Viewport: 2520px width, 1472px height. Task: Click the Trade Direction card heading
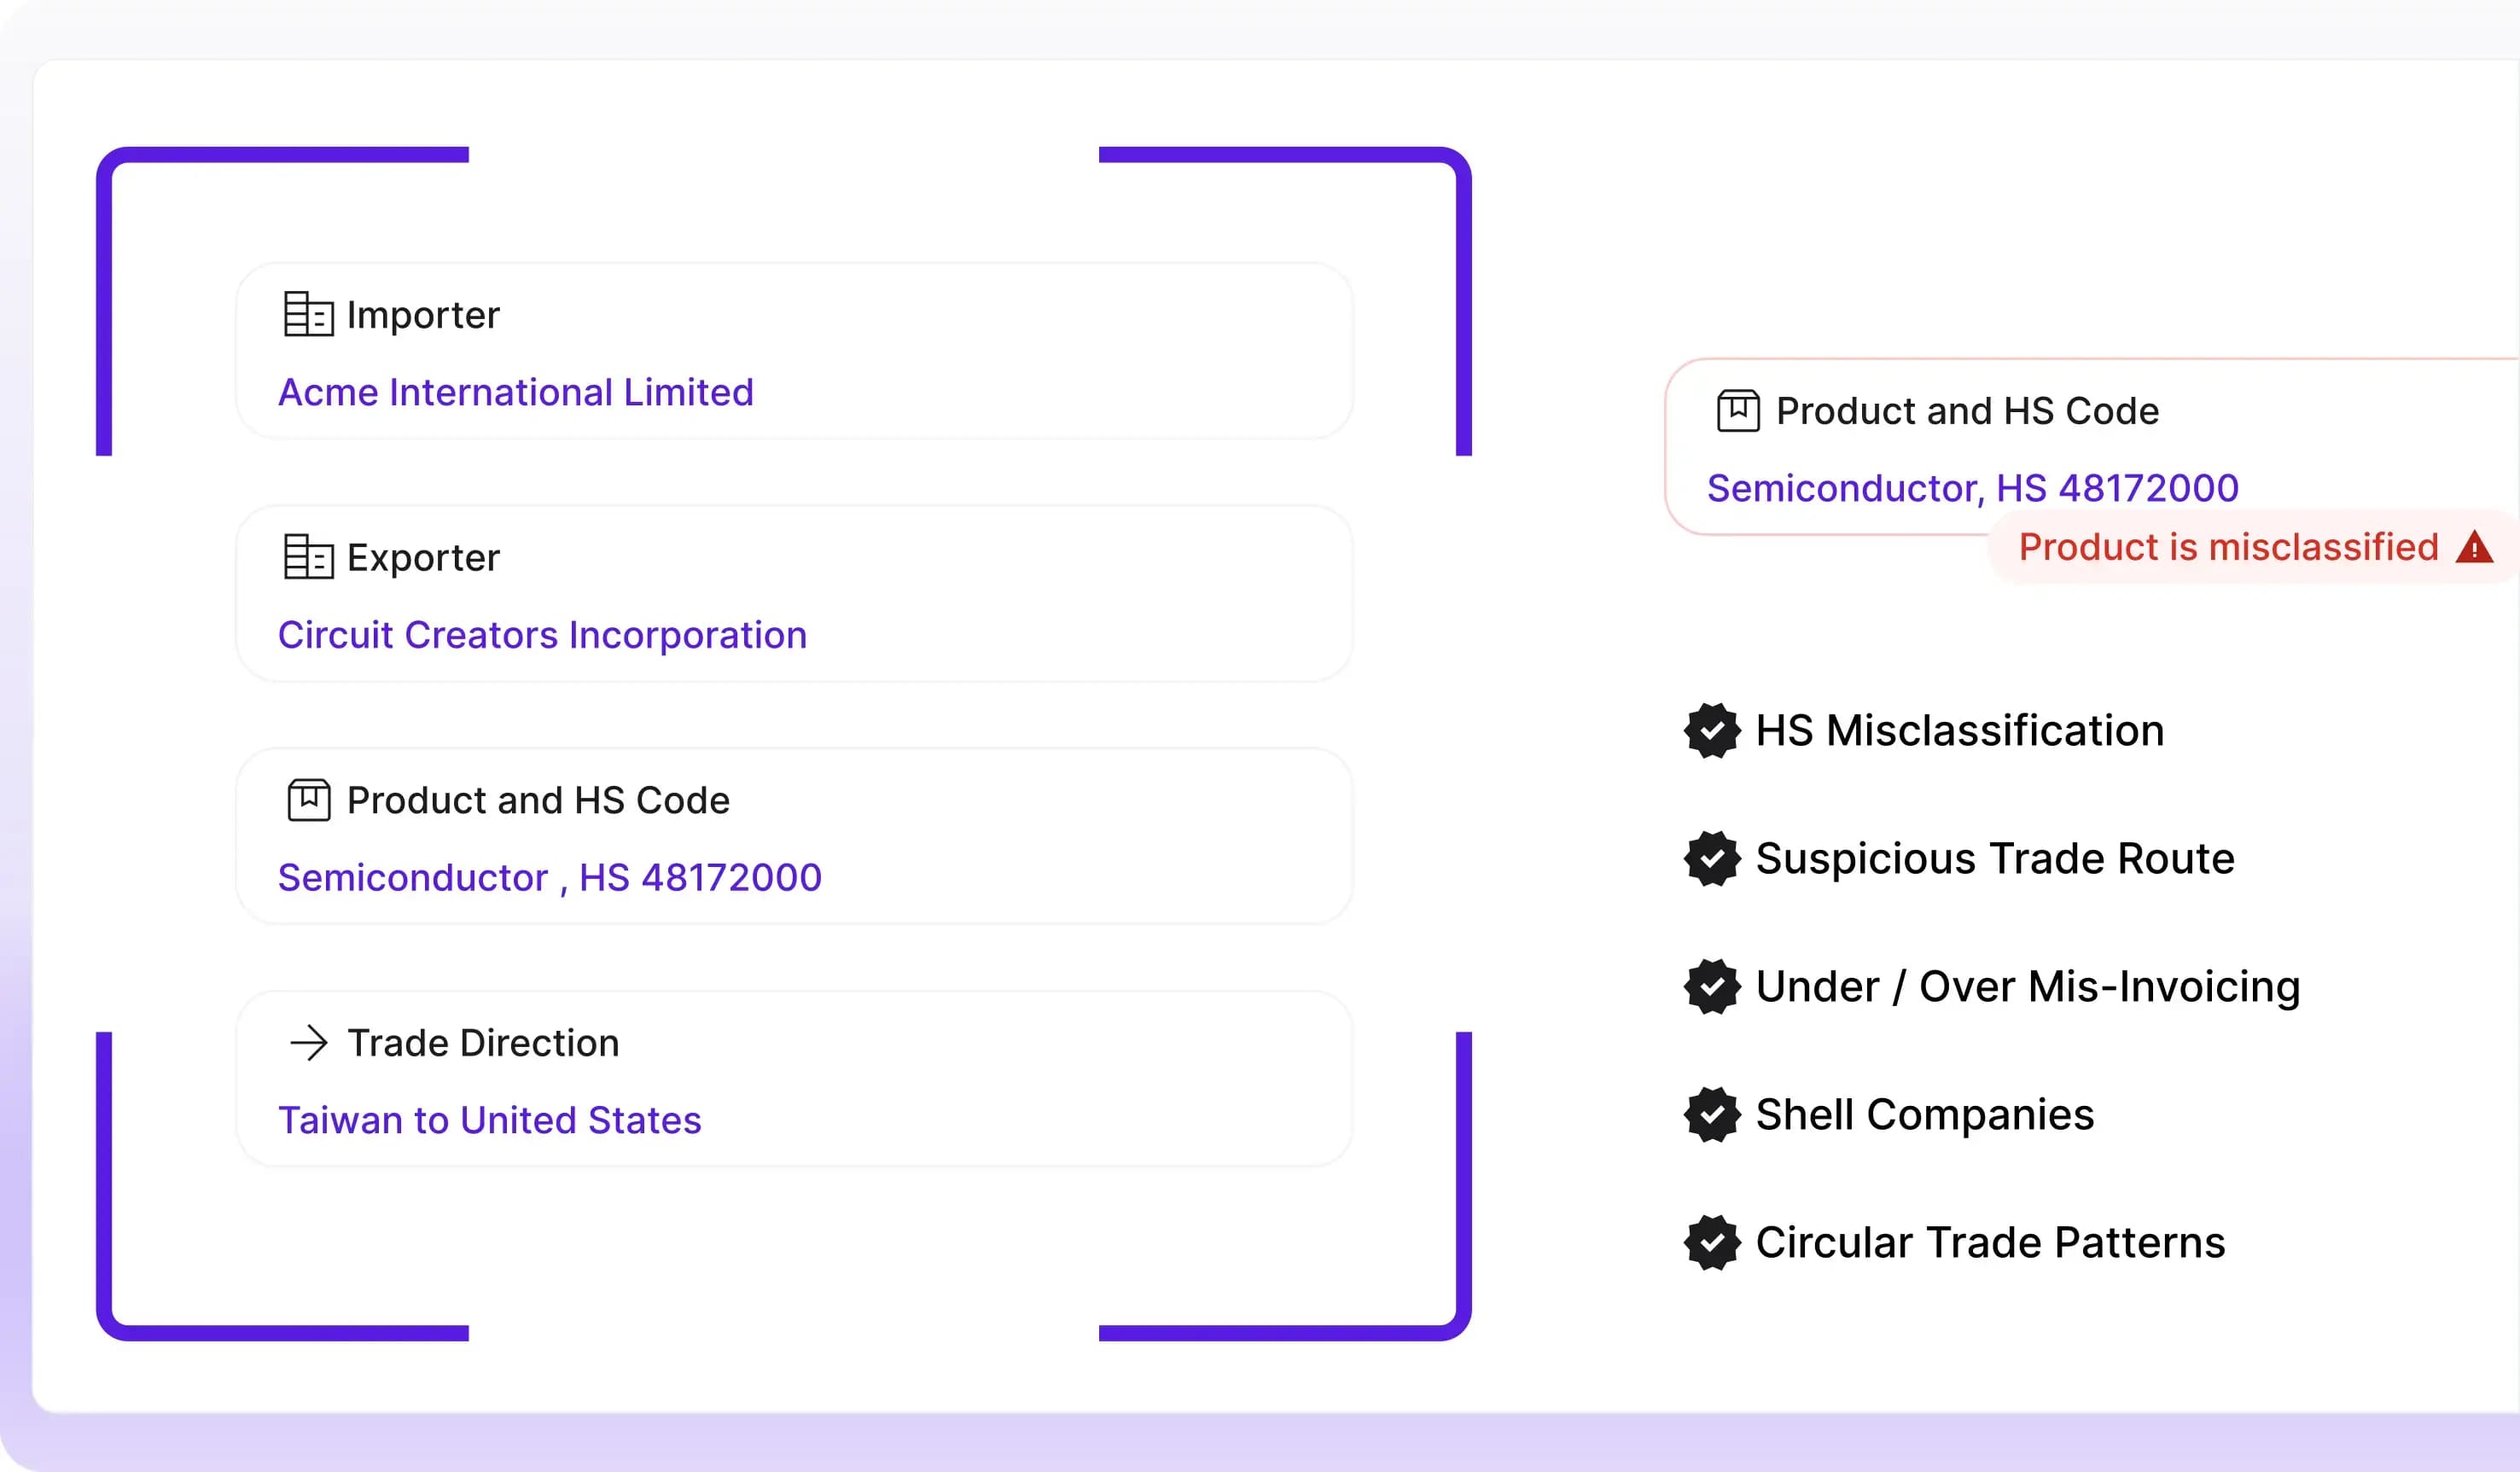483,1043
